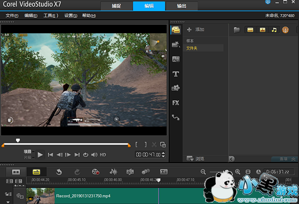Collapse the library navigation panel arrow

pyautogui.click(x=231, y=159)
